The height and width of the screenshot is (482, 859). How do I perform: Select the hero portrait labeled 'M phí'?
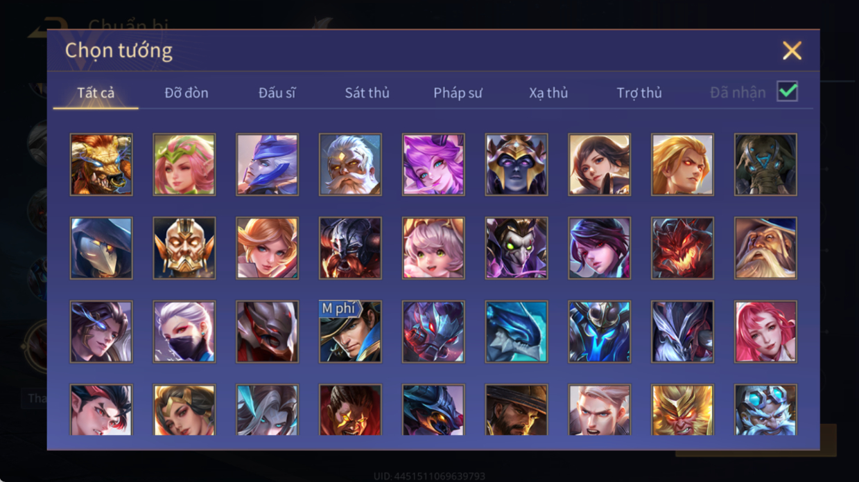tap(350, 331)
